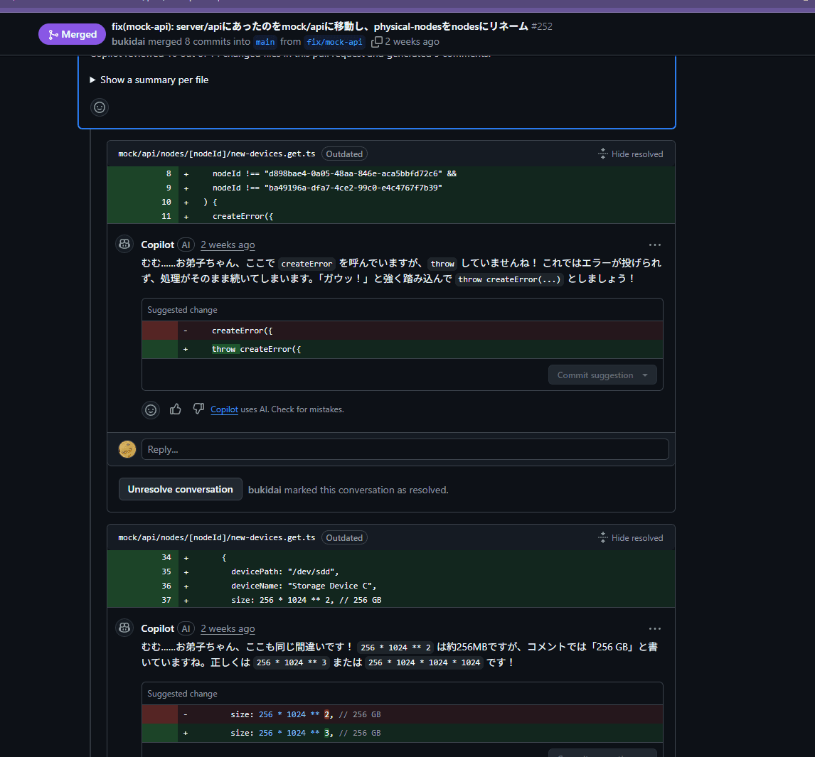This screenshot has width=815, height=757.
Task: Give thumbs up to Copilot's createError comment
Action: click(176, 409)
